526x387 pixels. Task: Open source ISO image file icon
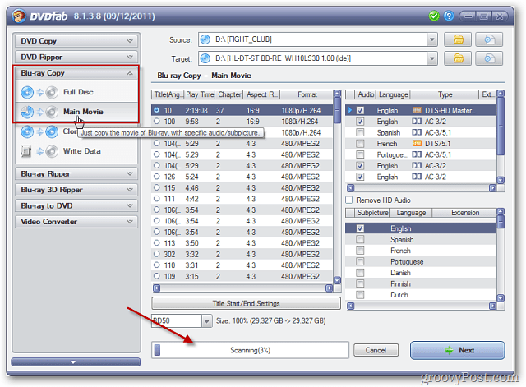point(489,39)
